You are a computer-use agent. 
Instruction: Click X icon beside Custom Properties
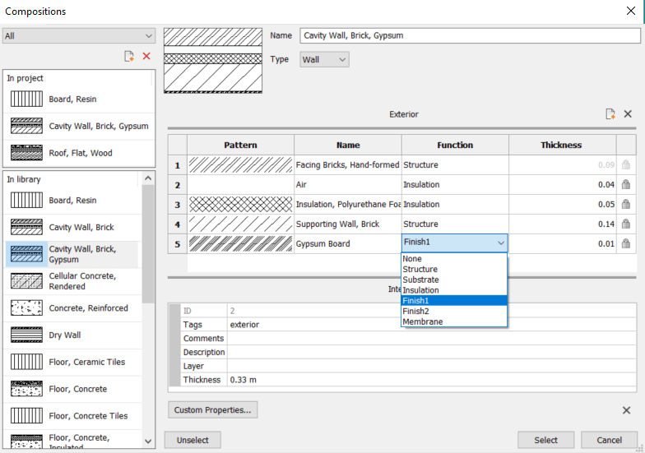pos(627,410)
